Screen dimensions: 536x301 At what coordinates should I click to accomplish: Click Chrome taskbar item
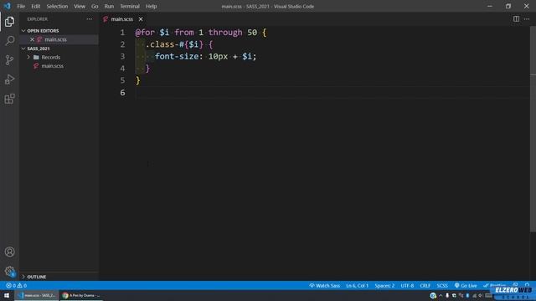[x=81, y=295]
